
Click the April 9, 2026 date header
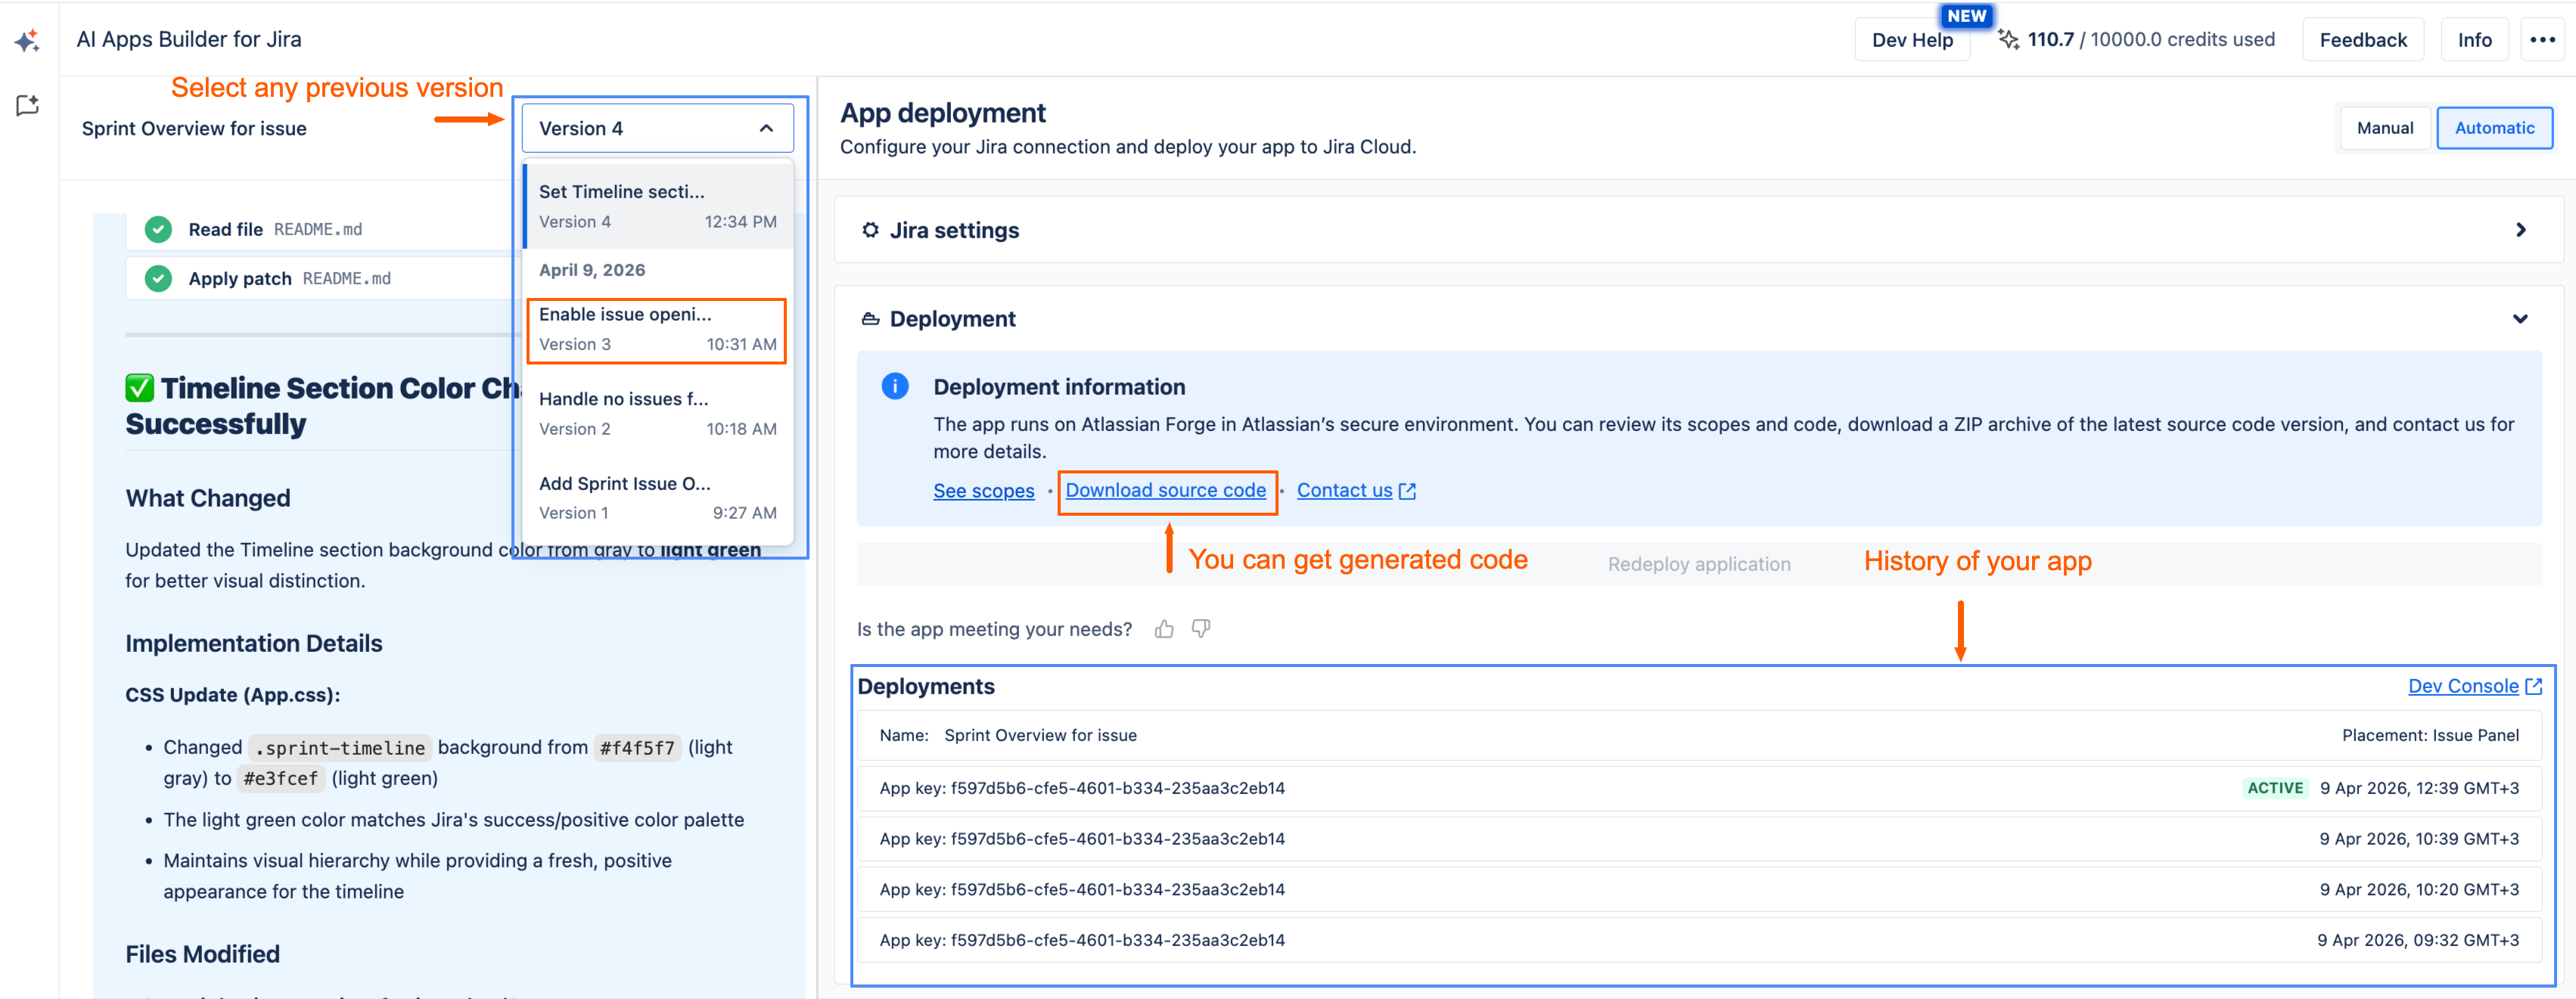(592, 270)
